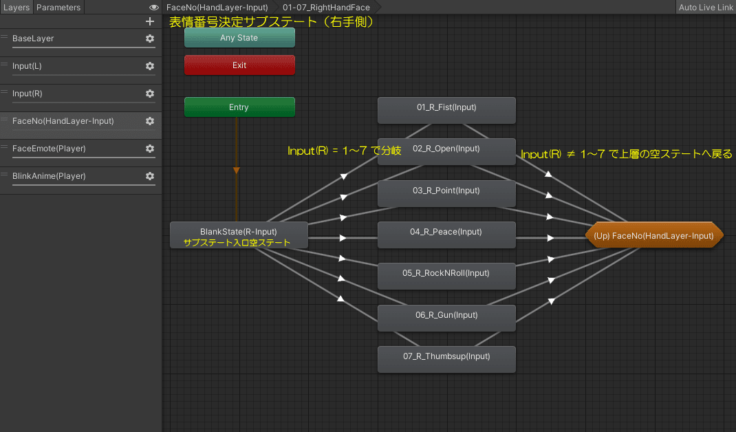Select the BlankState(R-Input) state node

[239, 235]
